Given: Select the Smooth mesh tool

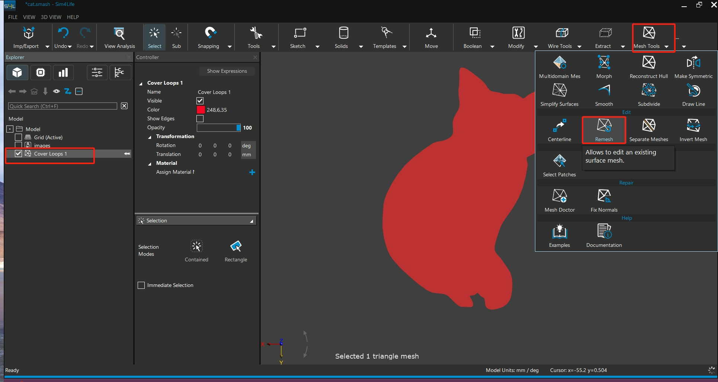Looking at the screenshot, I should point(604,91).
